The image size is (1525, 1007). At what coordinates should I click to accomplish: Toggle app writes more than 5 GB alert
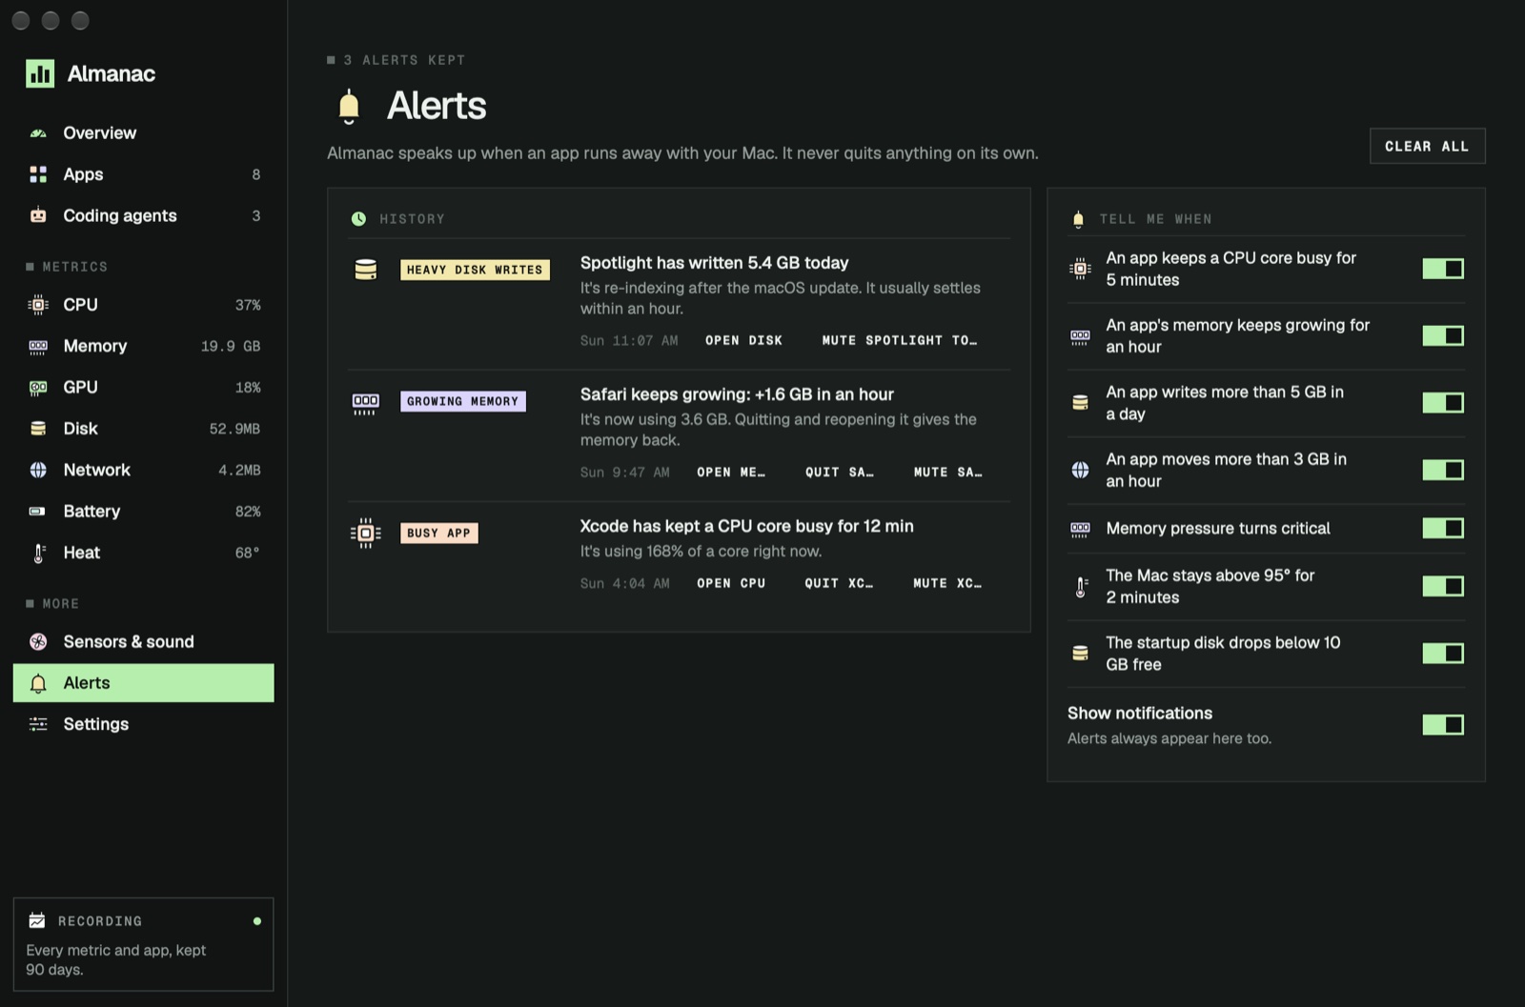coord(1443,403)
